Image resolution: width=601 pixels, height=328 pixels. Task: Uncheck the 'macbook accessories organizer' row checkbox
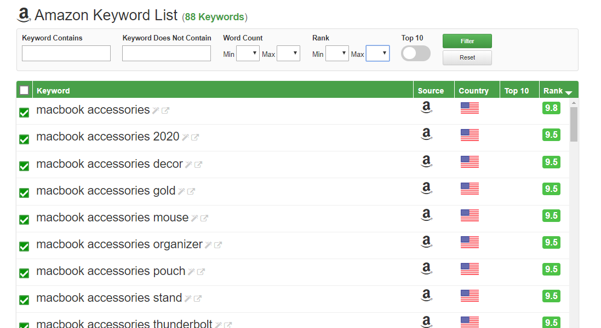[x=24, y=247]
